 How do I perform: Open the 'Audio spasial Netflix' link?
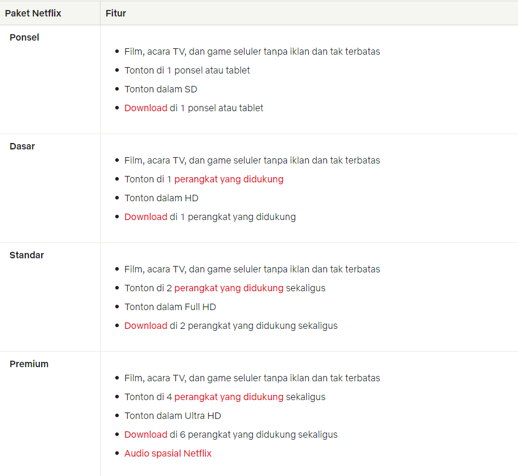168,454
